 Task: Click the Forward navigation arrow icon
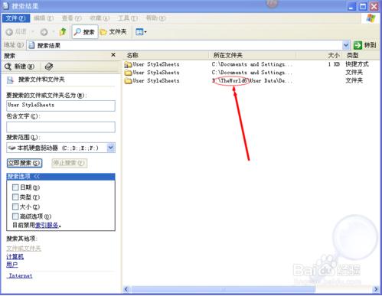(44, 32)
